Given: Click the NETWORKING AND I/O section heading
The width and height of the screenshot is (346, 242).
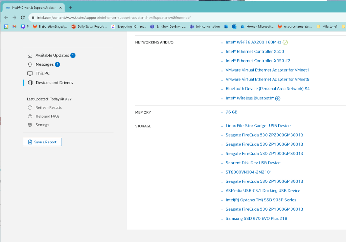Looking at the screenshot, I should [154, 42].
